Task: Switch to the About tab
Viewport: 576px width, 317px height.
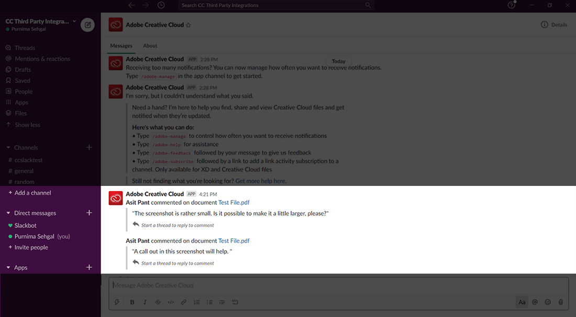Action: click(x=150, y=45)
